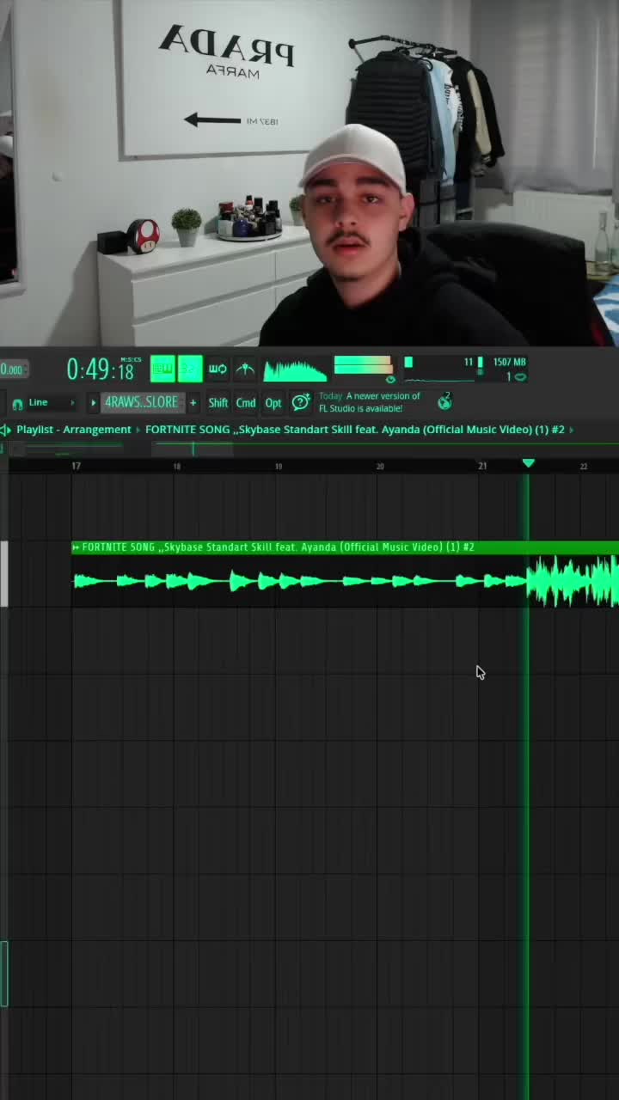Click the Opt modifier button
619x1100 pixels.
pyautogui.click(x=273, y=402)
